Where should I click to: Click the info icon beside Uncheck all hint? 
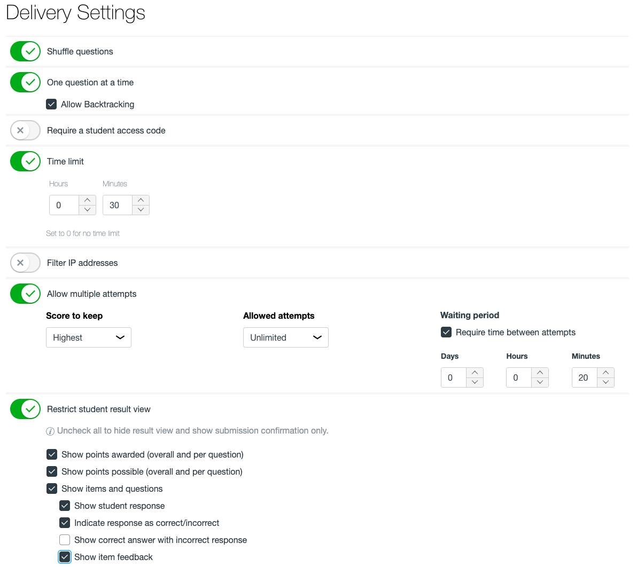coord(50,431)
